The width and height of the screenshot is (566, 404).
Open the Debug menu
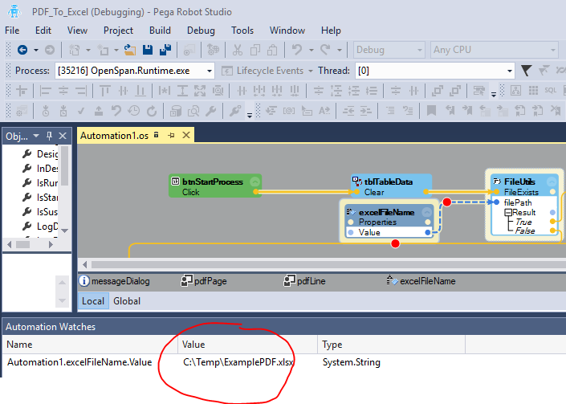click(201, 31)
